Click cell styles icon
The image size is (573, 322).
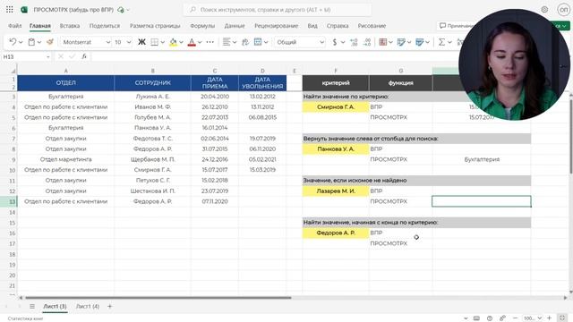pos(420,42)
